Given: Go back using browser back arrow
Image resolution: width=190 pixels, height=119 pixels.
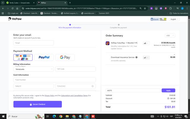Looking at the screenshot, I should coord(3,8).
